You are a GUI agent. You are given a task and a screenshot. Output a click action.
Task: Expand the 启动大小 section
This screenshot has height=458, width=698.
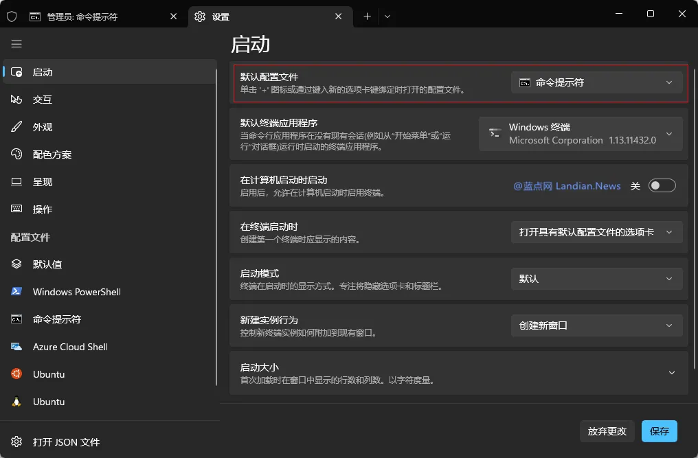coord(672,373)
